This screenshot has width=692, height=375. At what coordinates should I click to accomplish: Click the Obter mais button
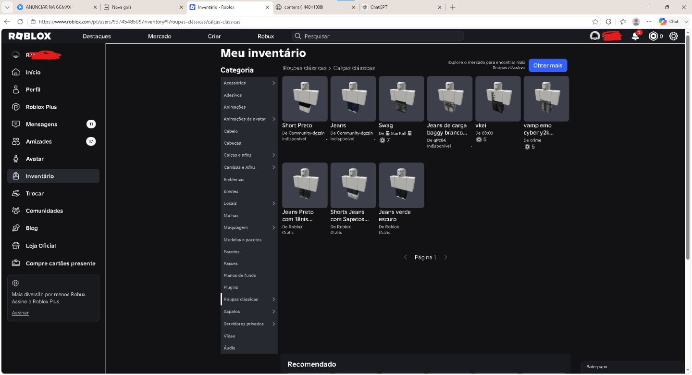pos(548,65)
